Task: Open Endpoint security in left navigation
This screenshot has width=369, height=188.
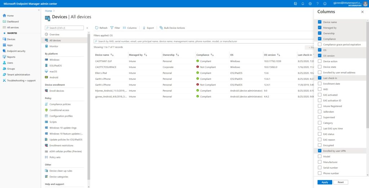Action: pyautogui.click(x=16, y=51)
